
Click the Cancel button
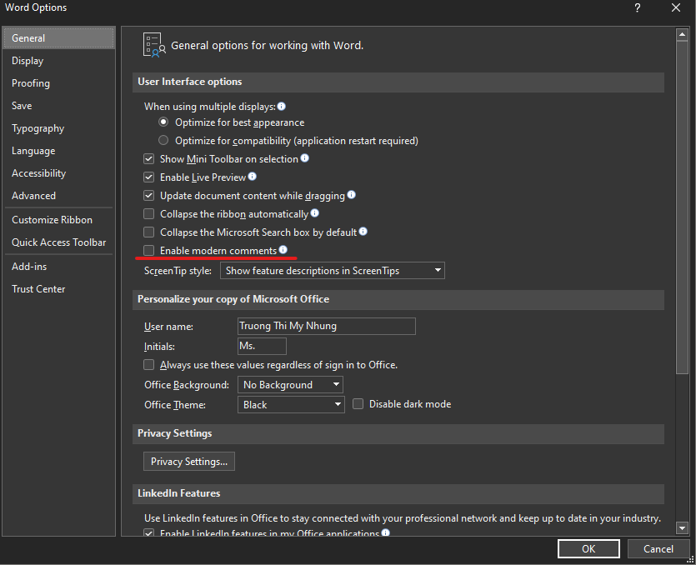(x=658, y=549)
